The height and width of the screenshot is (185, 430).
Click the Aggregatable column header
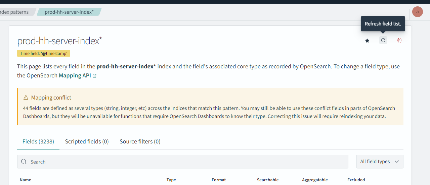coord(314,180)
